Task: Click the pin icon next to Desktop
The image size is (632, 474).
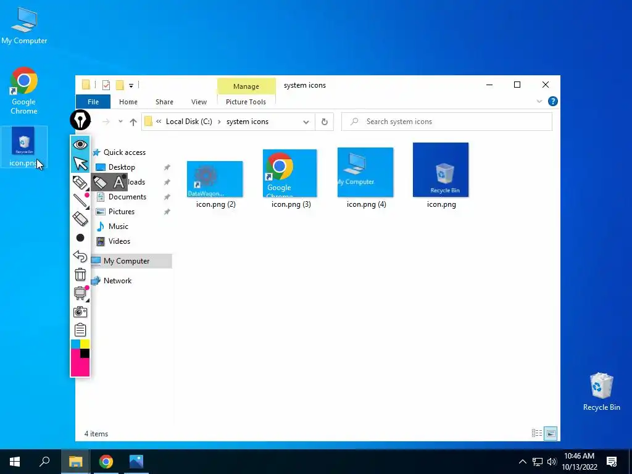Action: [167, 167]
